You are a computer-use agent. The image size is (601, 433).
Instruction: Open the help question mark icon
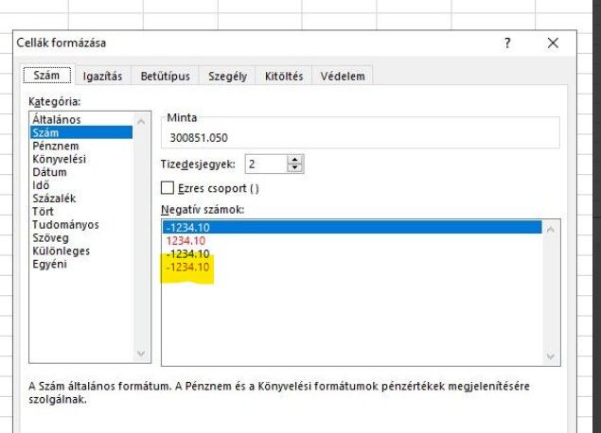click(507, 43)
